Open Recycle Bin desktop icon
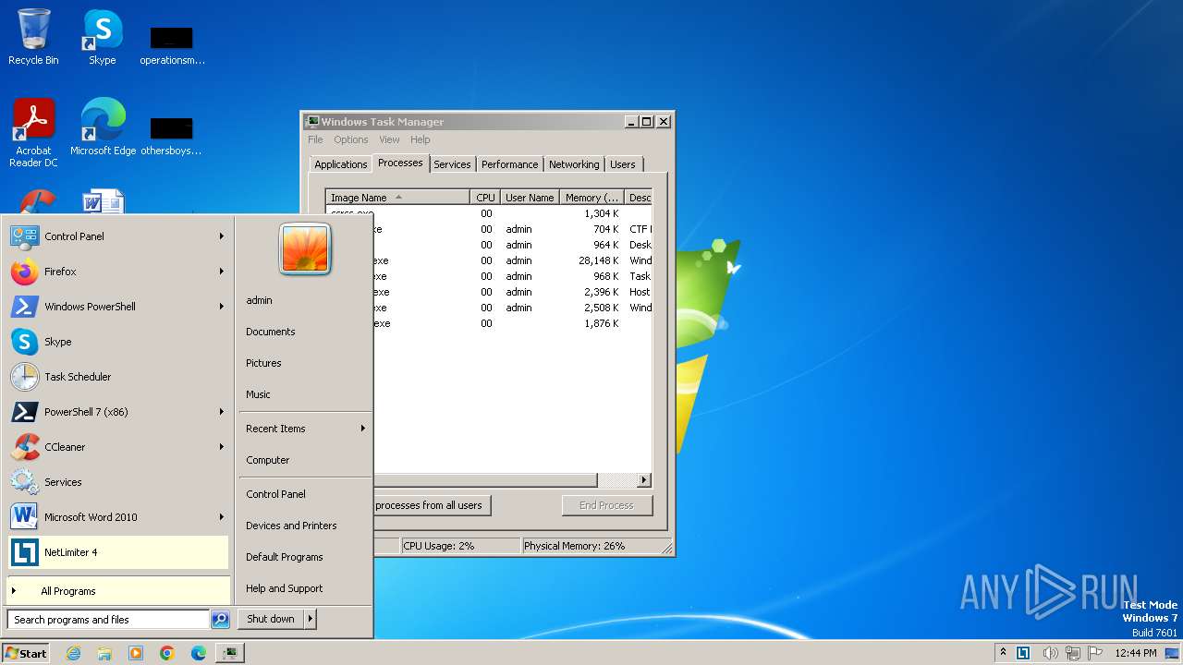The image size is (1183, 665). pos(33,37)
